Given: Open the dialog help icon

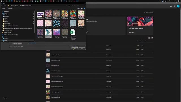Looking at the screenshot, I should [x=85, y=8].
